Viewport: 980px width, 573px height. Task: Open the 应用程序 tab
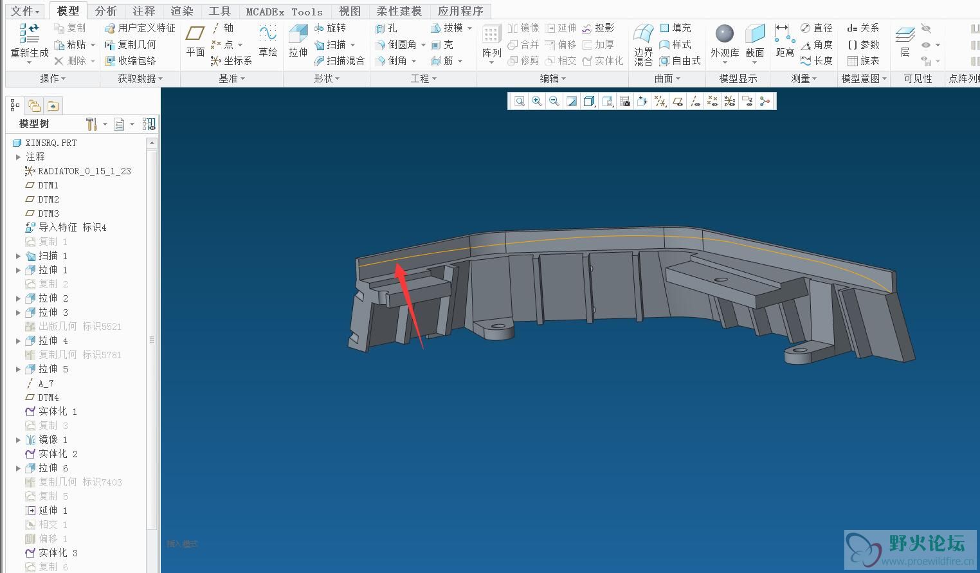click(x=460, y=11)
